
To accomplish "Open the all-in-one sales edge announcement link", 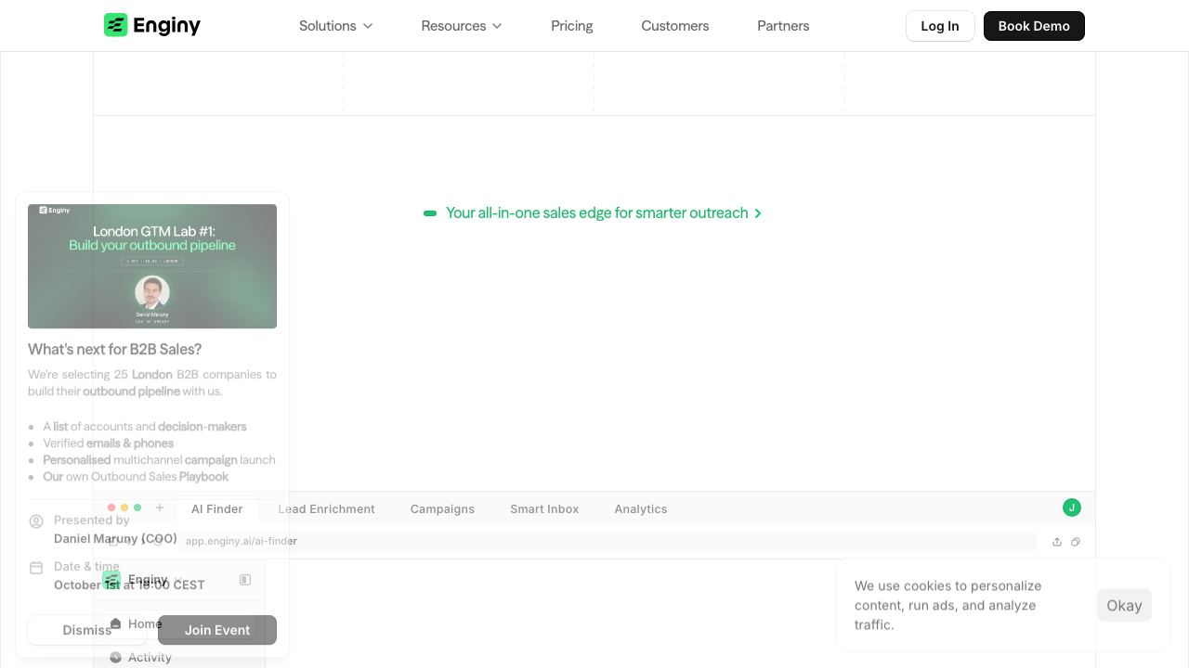I will [x=593, y=213].
